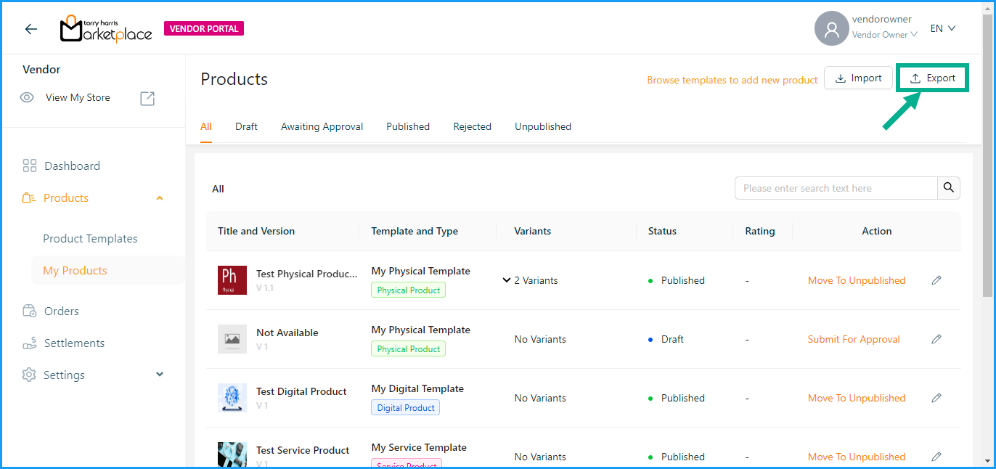Edit the Not Available product pencil
Screen dimensions: 996x469
(x=936, y=339)
